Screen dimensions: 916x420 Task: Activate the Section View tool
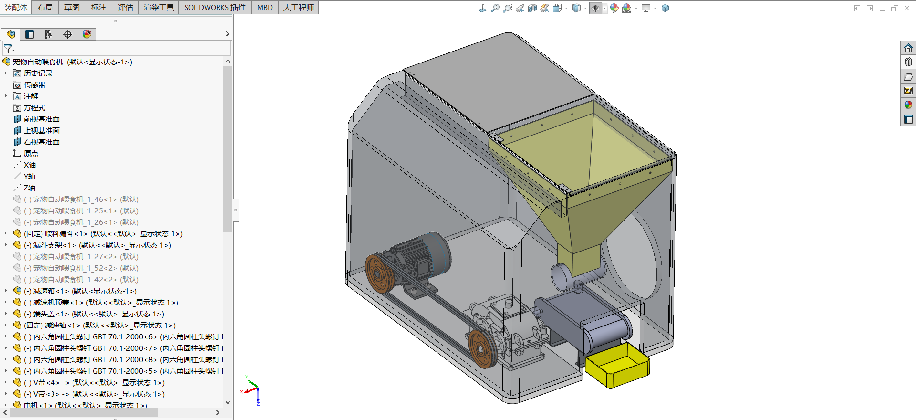(532, 8)
